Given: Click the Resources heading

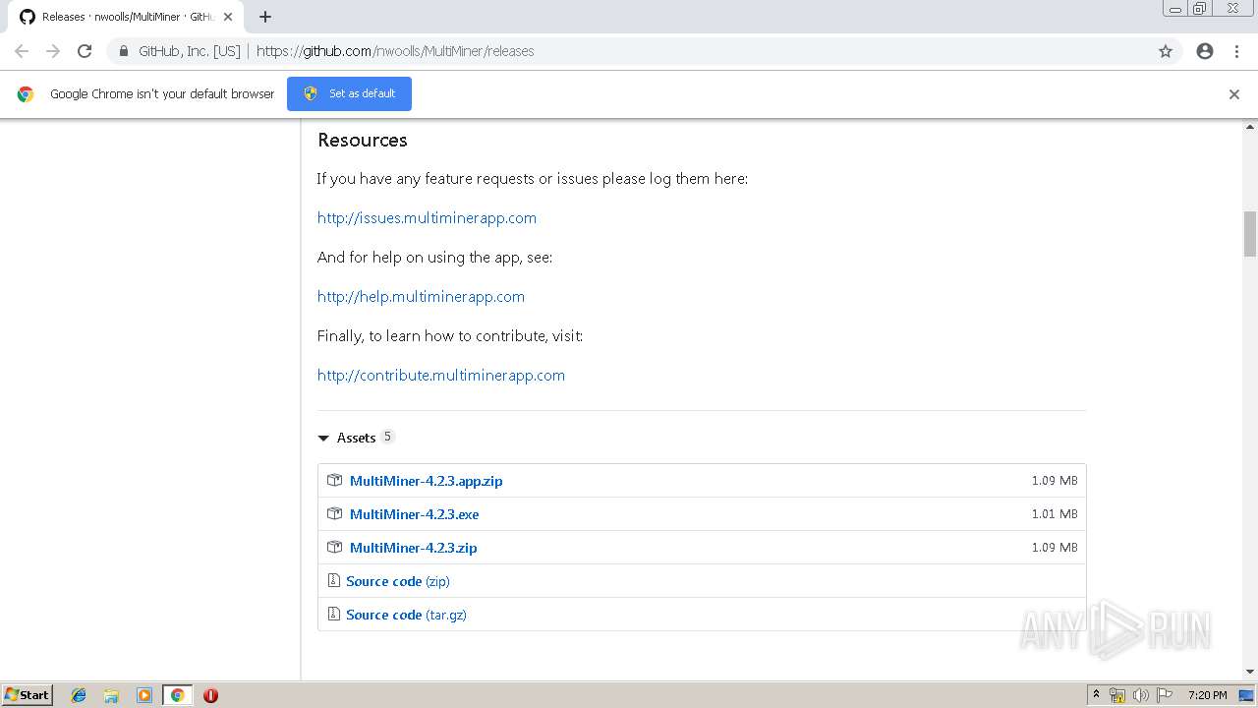Looking at the screenshot, I should click(x=362, y=140).
